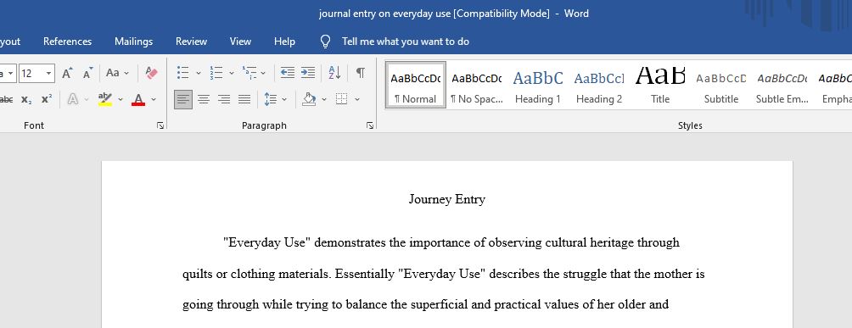852x328 pixels.
Task: Click Line and Paragraph Spacing icon
Action: (x=270, y=99)
